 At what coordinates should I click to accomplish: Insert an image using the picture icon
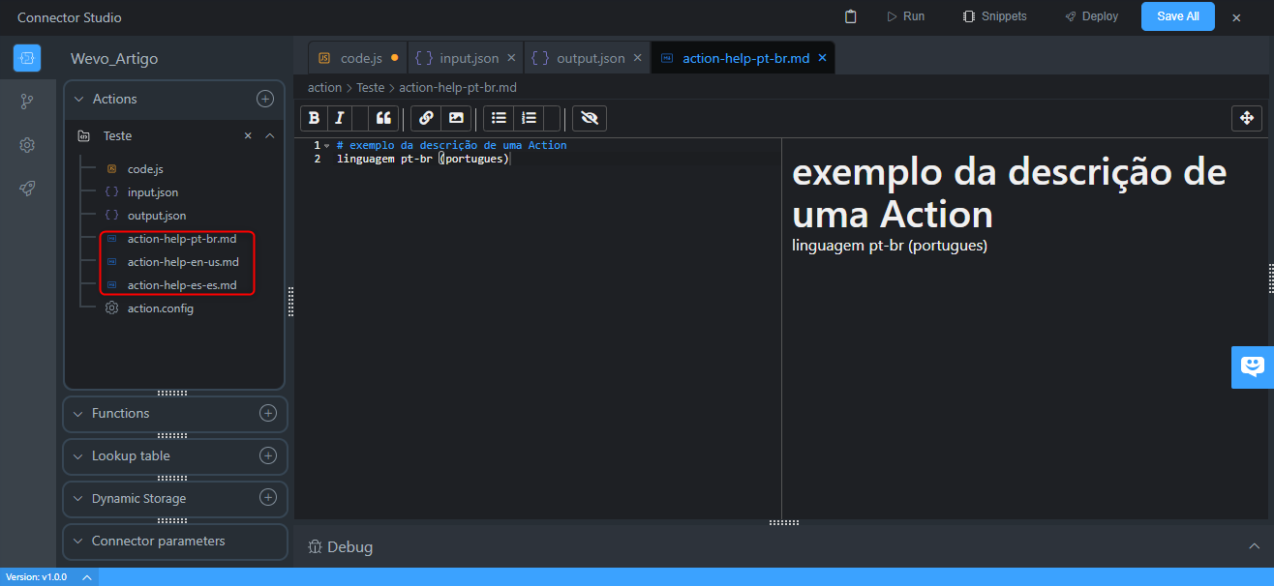pyautogui.click(x=456, y=118)
